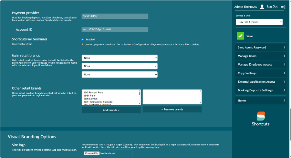Select 2am London in brands list
Screen dimensions: 291x158
click(x=90, y=99)
